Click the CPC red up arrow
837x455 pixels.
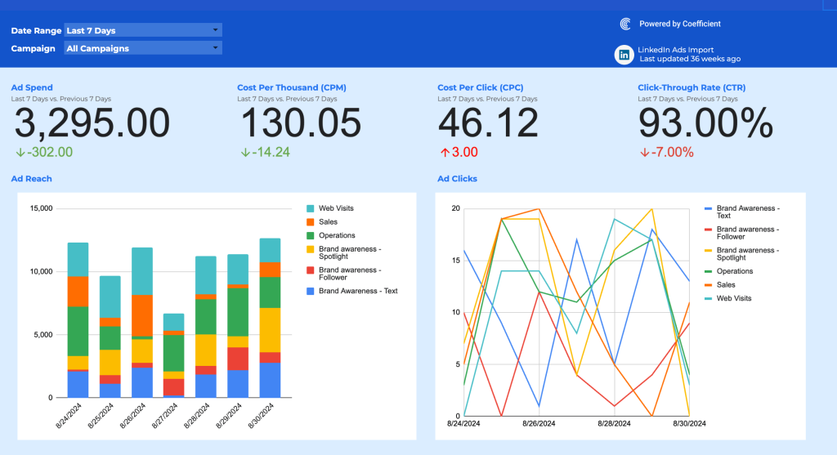coord(444,152)
